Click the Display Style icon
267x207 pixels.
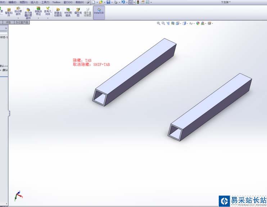click(184, 23)
